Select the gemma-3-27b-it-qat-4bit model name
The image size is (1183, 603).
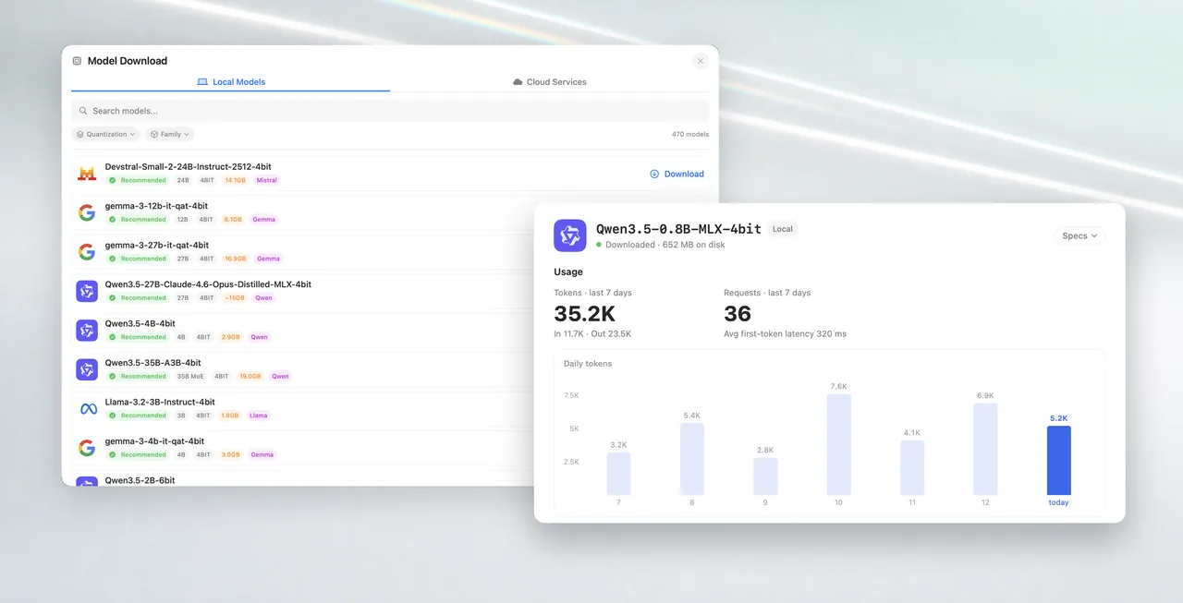point(156,245)
